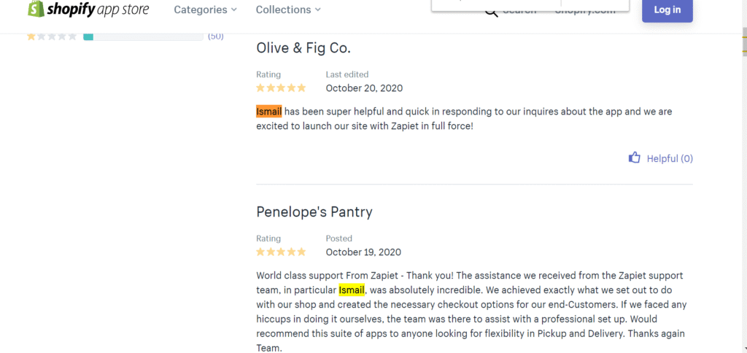
Task: Click the Penelope's Pantry review title
Action: coord(314,212)
